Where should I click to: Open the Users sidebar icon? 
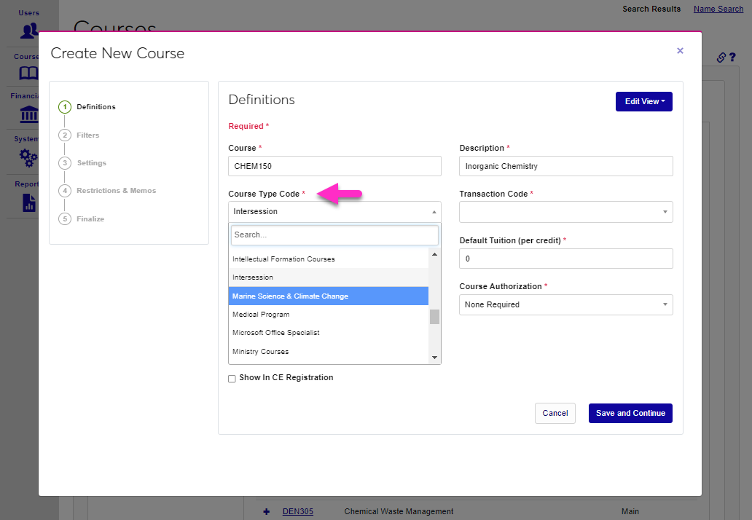[x=29, y=31]
